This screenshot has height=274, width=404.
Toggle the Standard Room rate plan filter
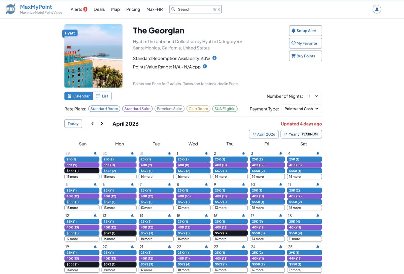point(104,108)
